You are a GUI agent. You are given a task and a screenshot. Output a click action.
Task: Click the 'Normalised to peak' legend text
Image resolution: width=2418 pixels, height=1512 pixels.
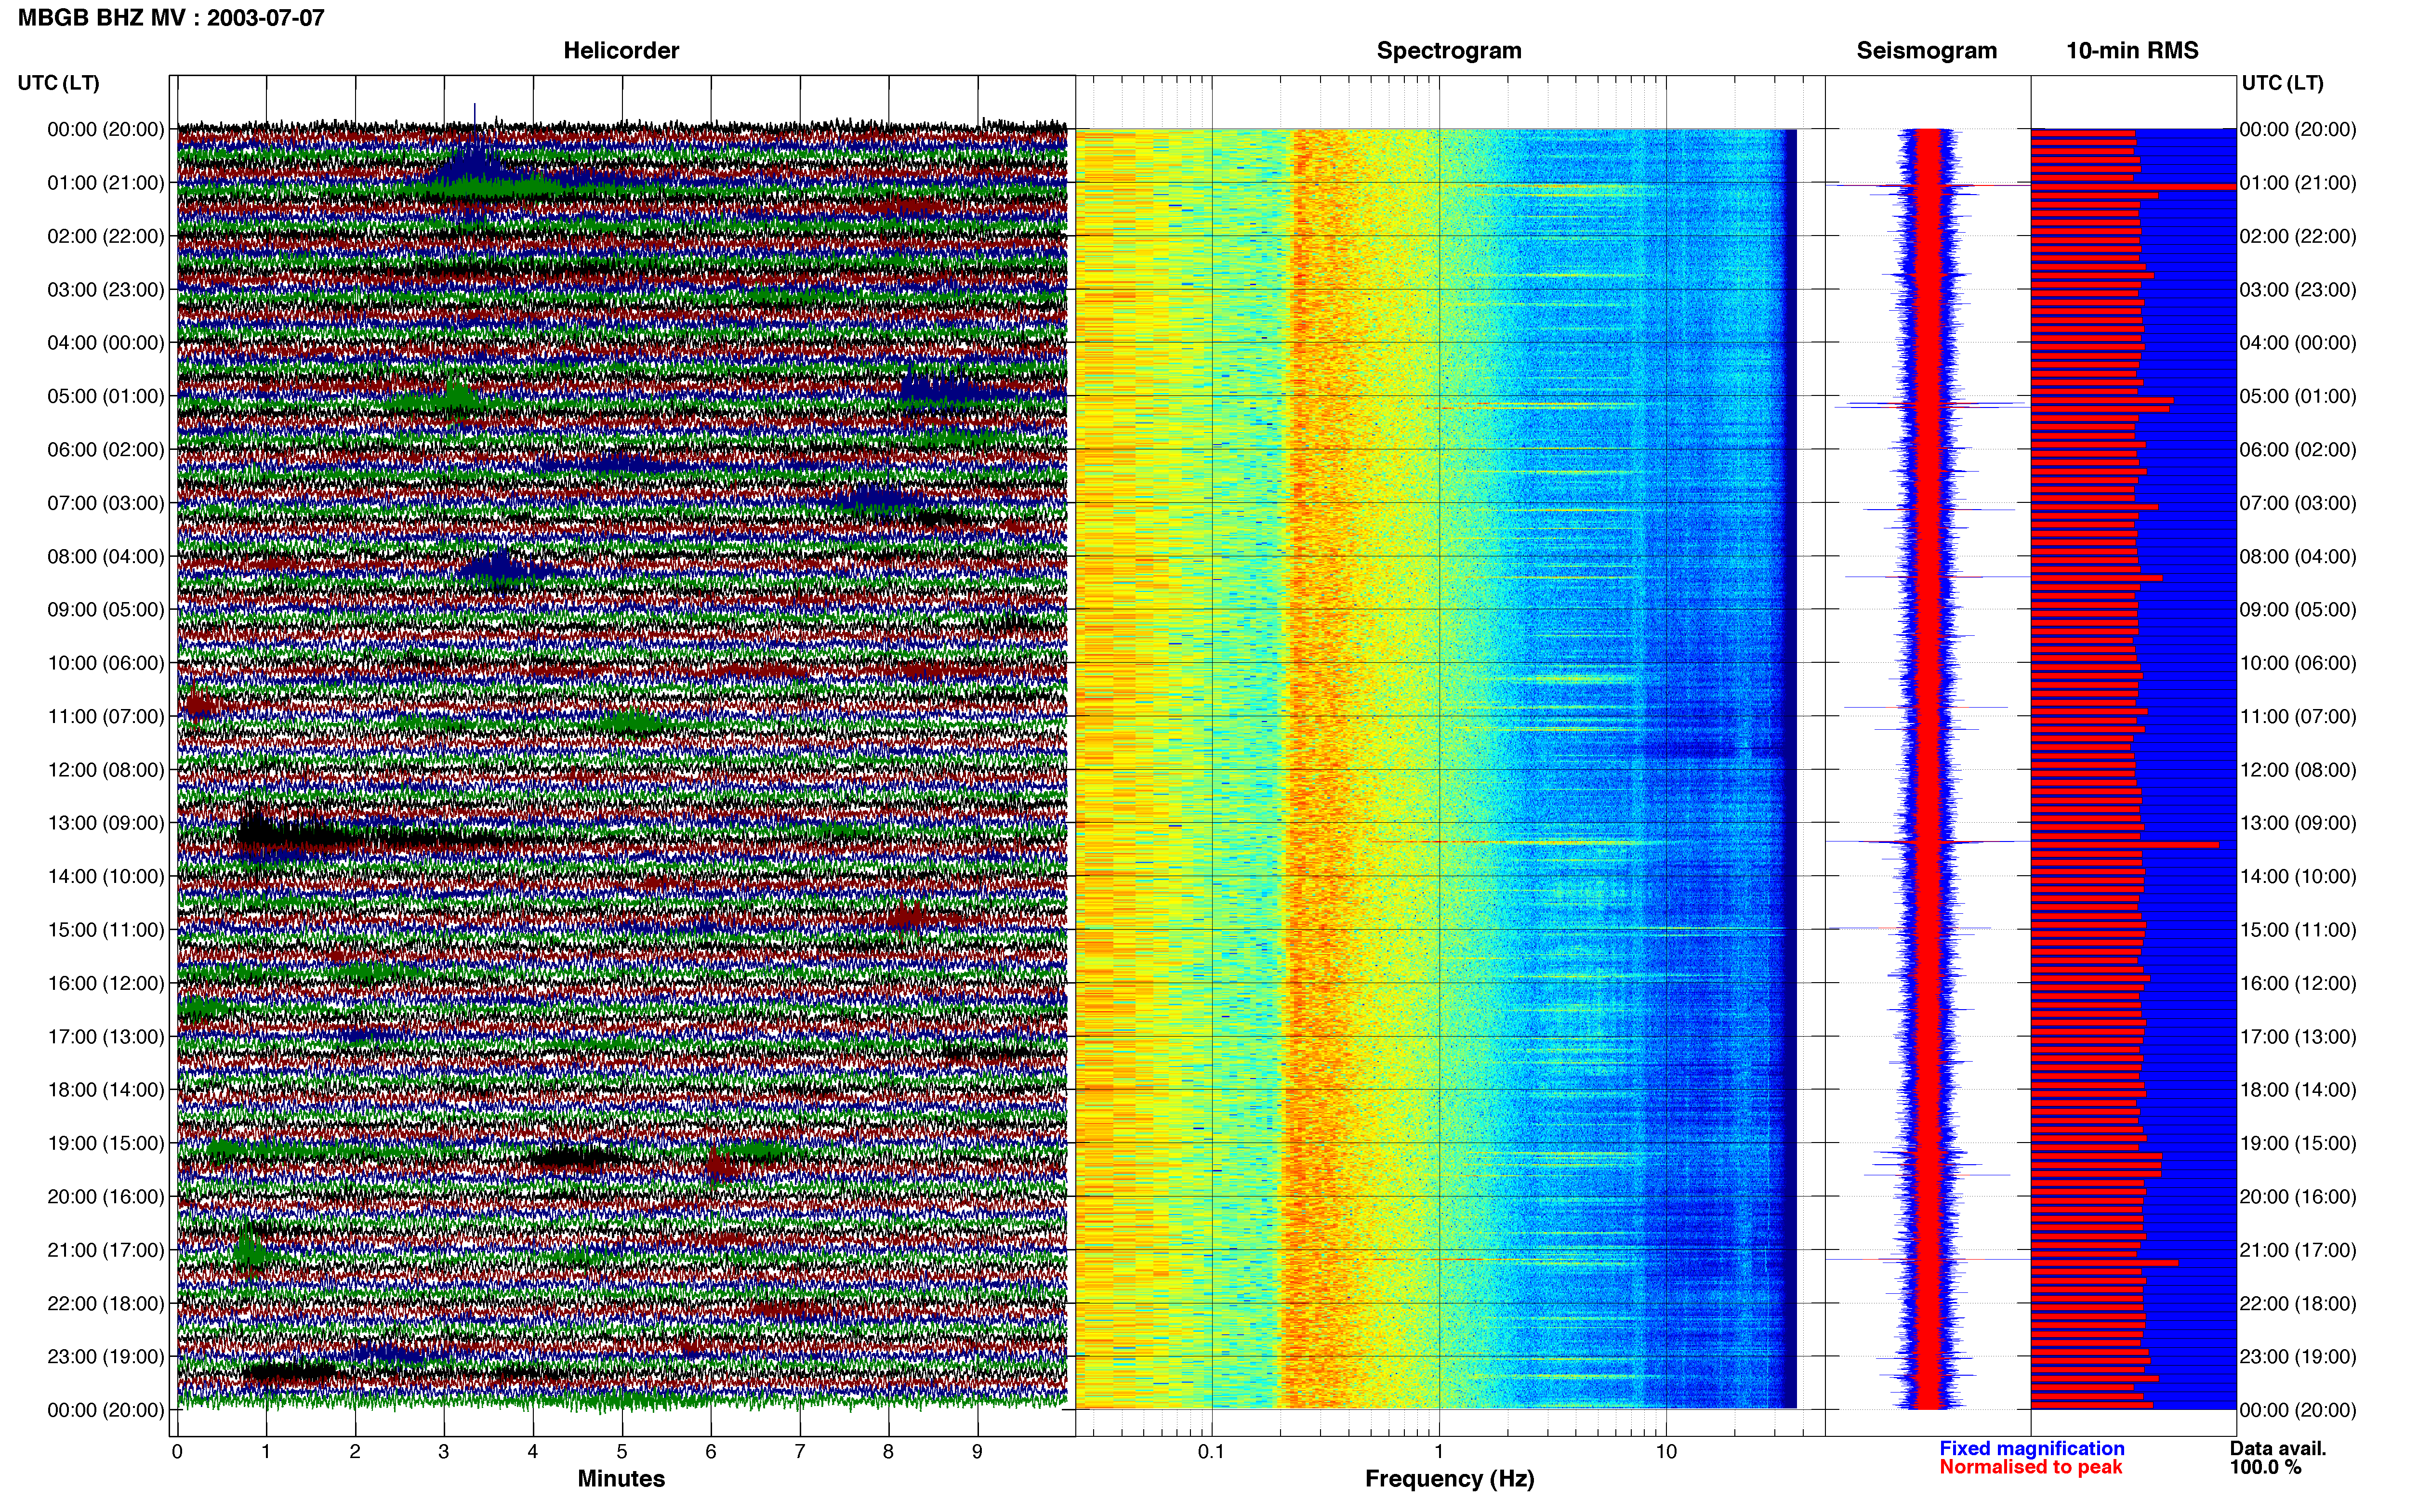[2030, 1468]
